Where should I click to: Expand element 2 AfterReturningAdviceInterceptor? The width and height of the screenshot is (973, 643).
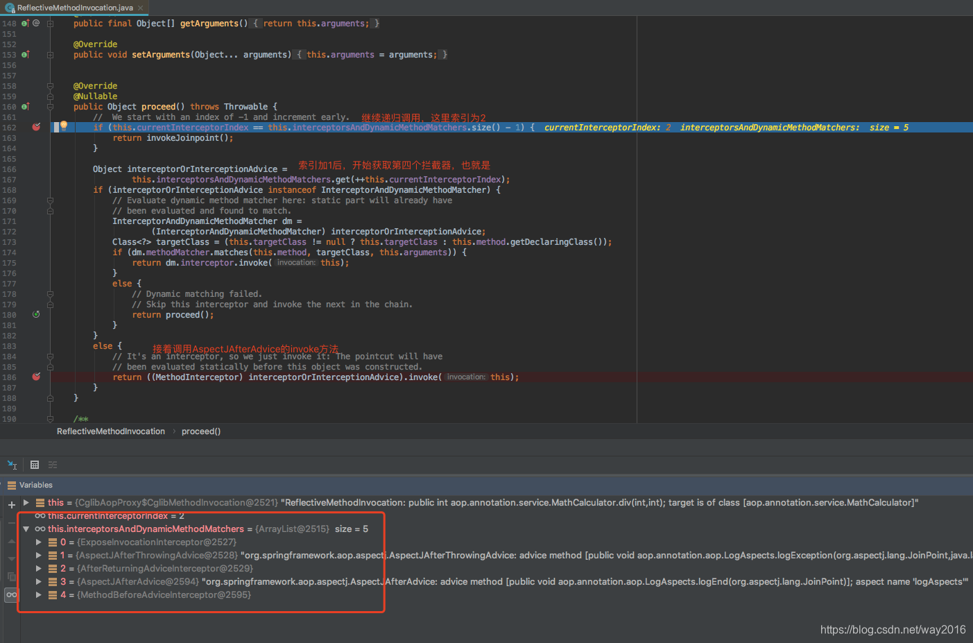tap(39, 568)
